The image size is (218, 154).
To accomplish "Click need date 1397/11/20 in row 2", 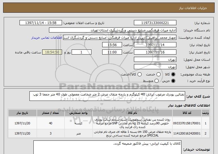I will pyautogui.click(x=22, y=133).
